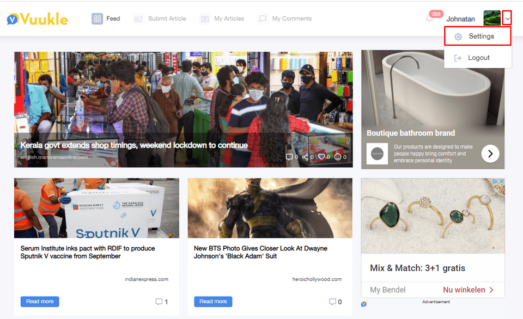Close the Mix & Match rings ad
This screenshot has height=319, width=523.
(x=501, y=181)
